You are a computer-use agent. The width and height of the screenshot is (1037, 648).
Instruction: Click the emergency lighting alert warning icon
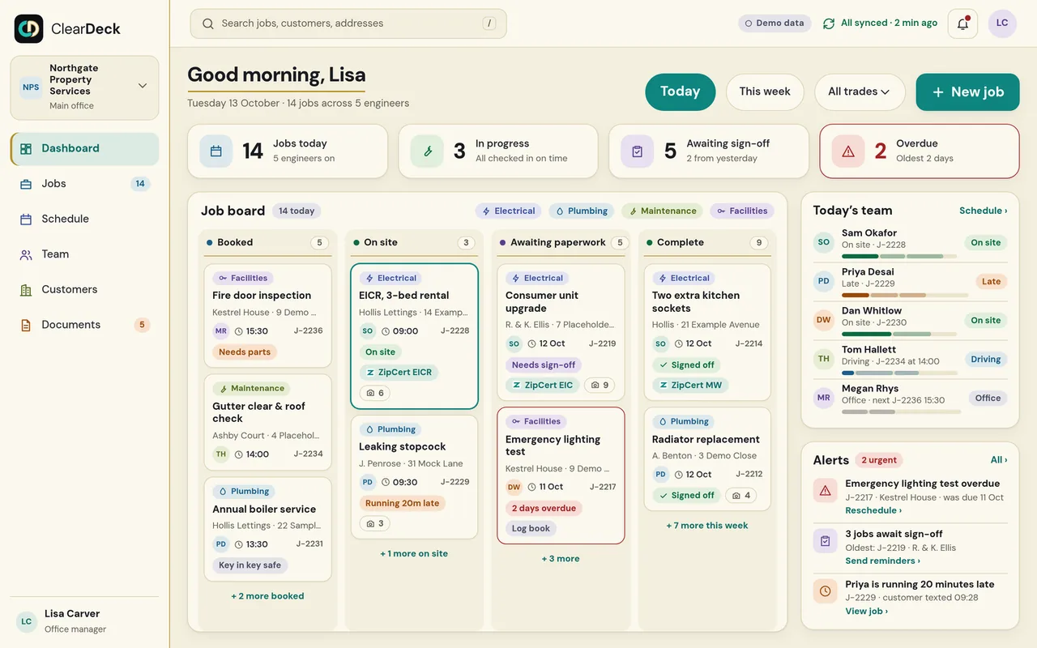point(826,490)
